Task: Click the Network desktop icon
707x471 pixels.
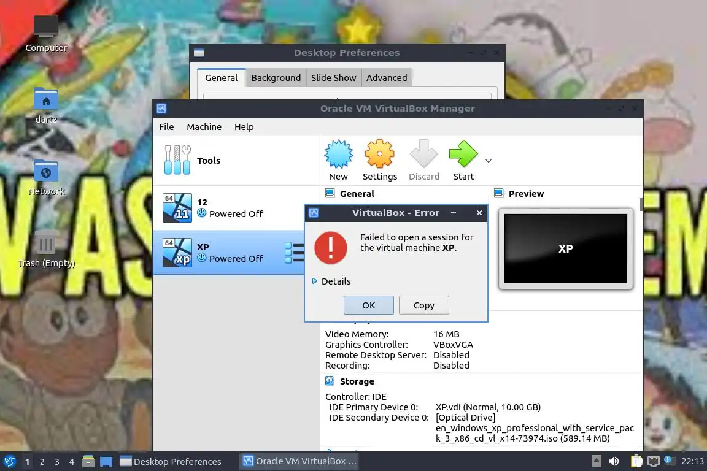Action: point(46,177)
